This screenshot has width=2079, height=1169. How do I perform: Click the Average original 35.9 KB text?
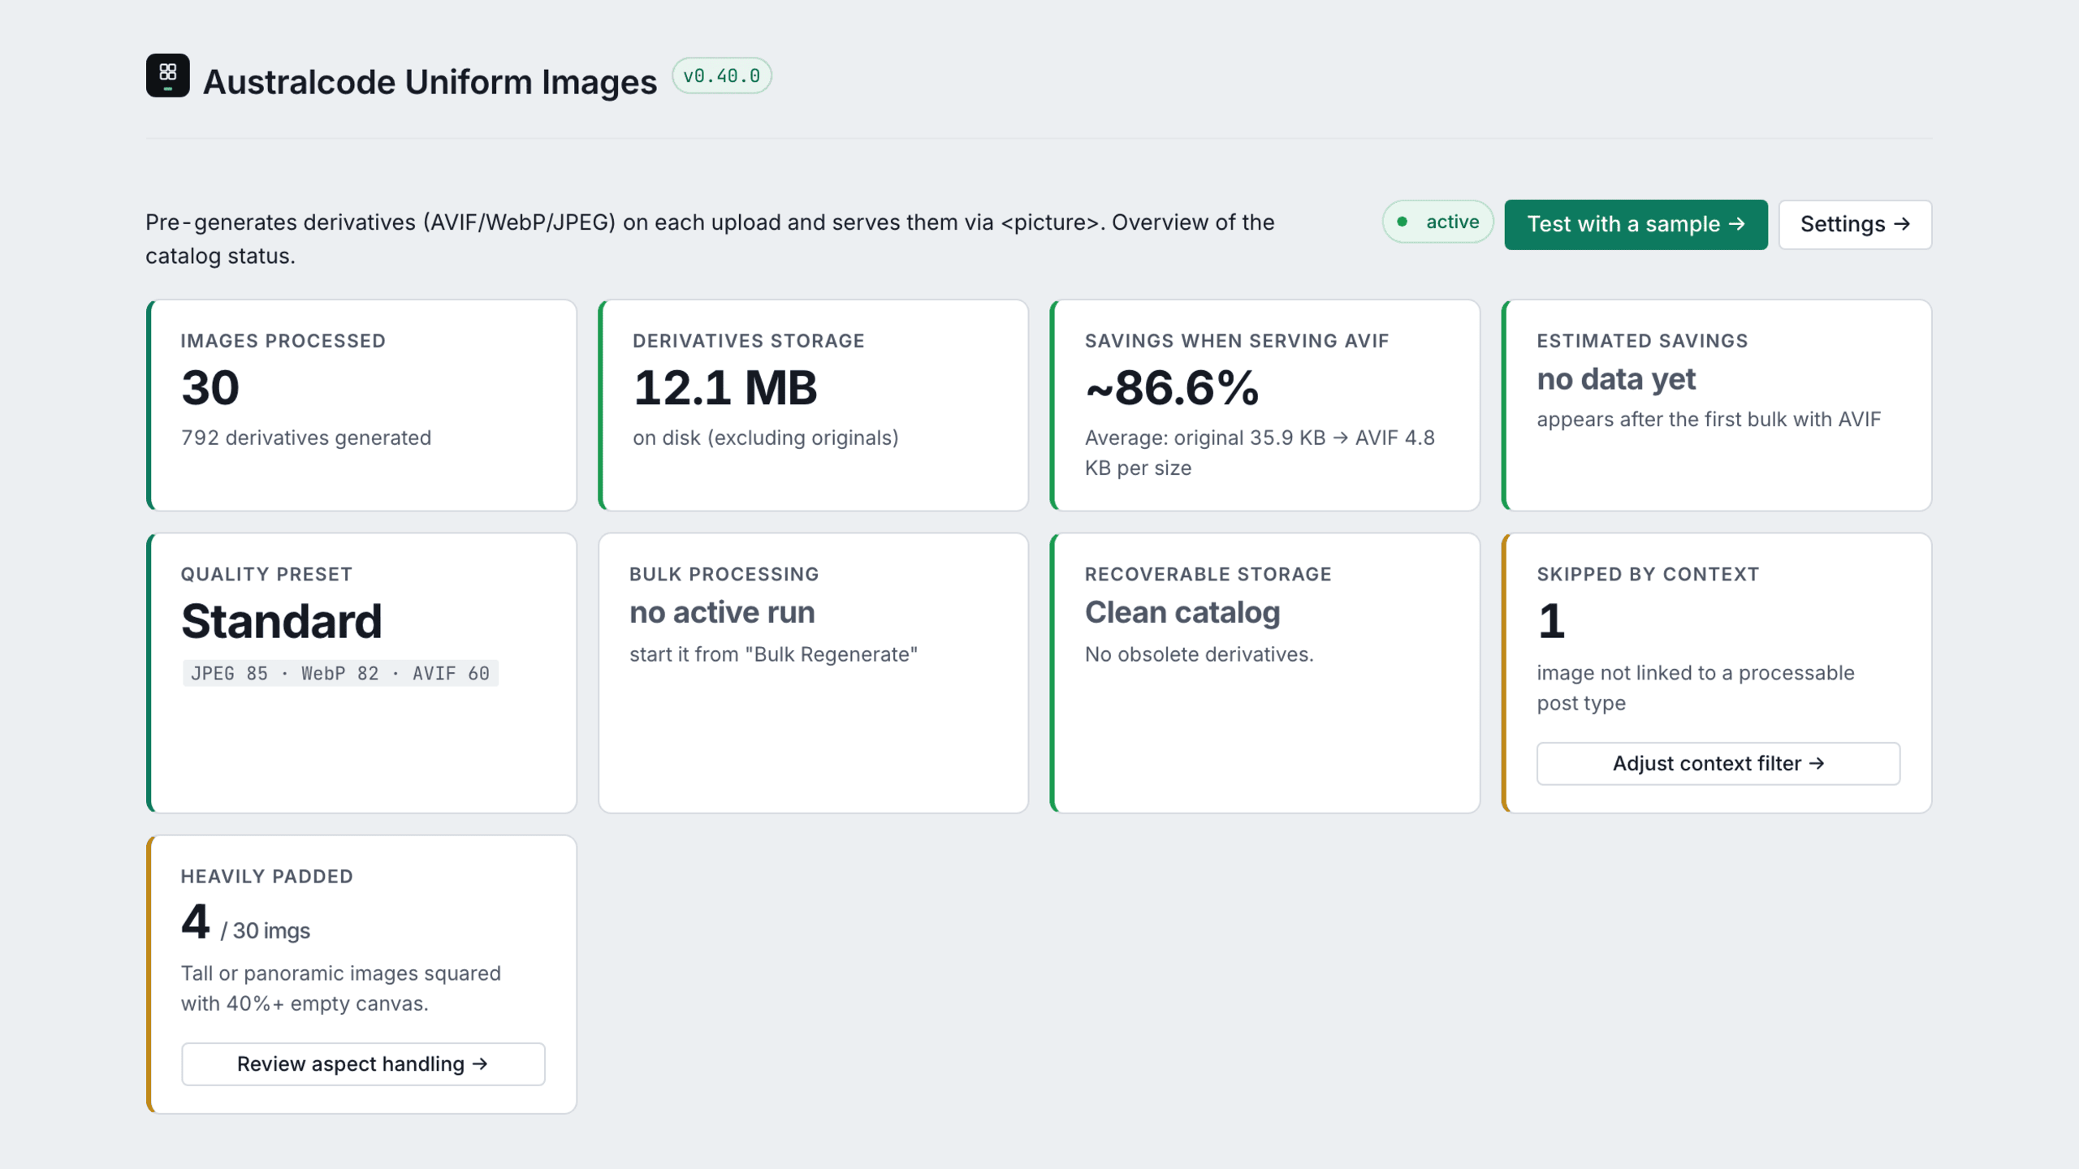[x=1260, y=452]
